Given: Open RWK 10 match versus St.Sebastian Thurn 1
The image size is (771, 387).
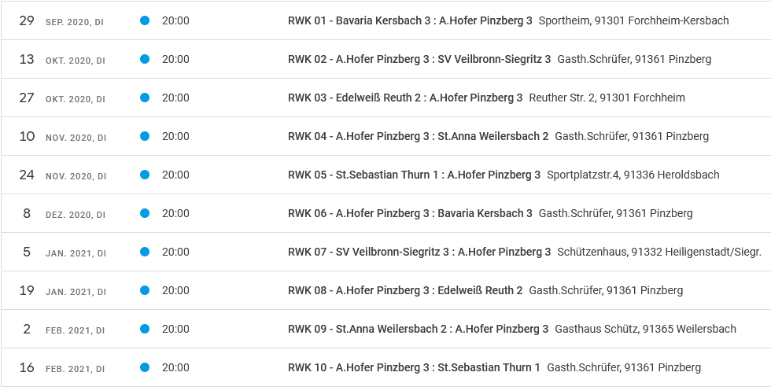Looking at the screenshot, I should [x=414, y=367].
